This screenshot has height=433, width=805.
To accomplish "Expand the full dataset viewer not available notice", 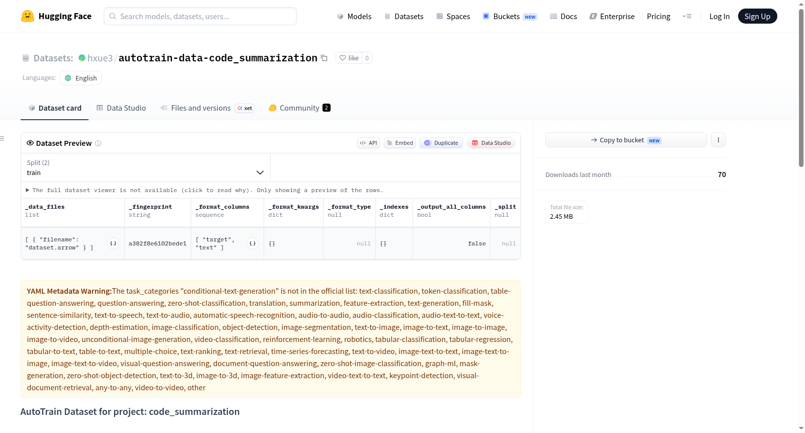I will click(x=204, y=190).
